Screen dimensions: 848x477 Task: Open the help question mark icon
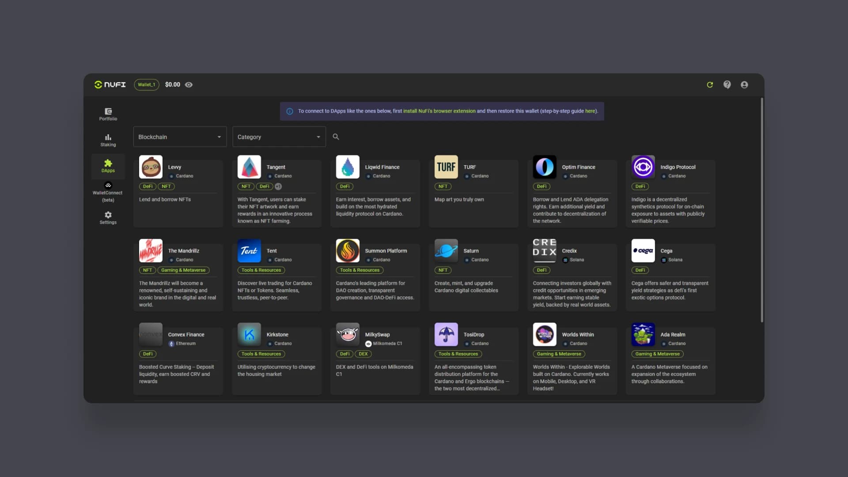pyautogui.click(x=727, y=85)
